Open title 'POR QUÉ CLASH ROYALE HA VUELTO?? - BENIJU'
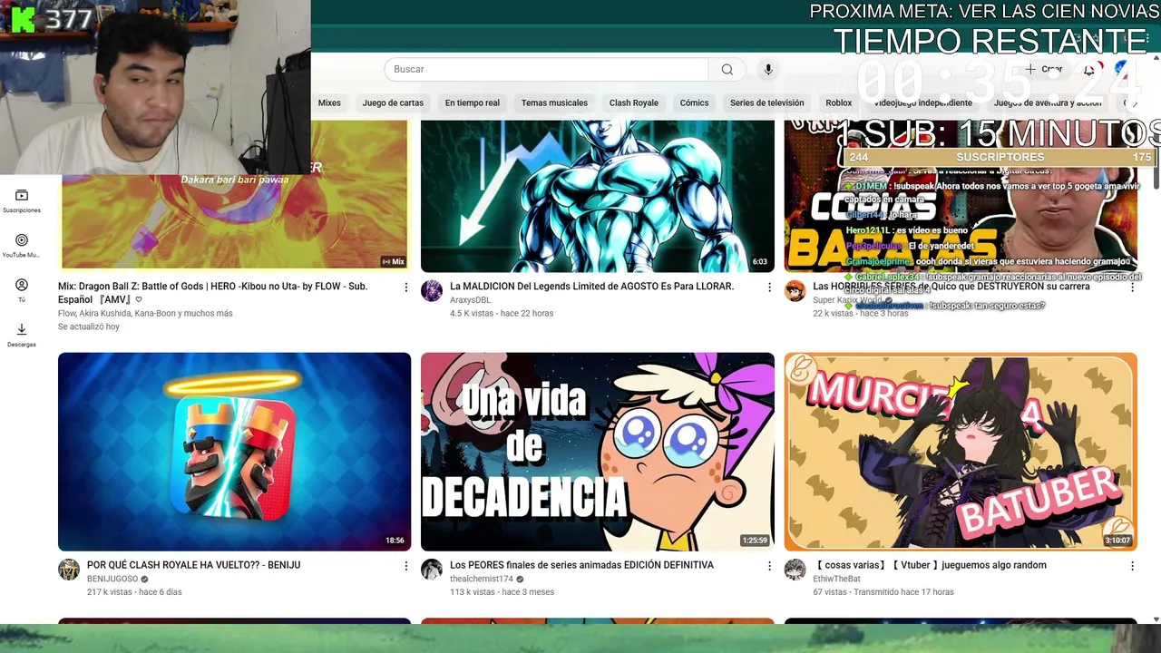Viewport: 1161px width, 653px height. [x=193, y=565]
